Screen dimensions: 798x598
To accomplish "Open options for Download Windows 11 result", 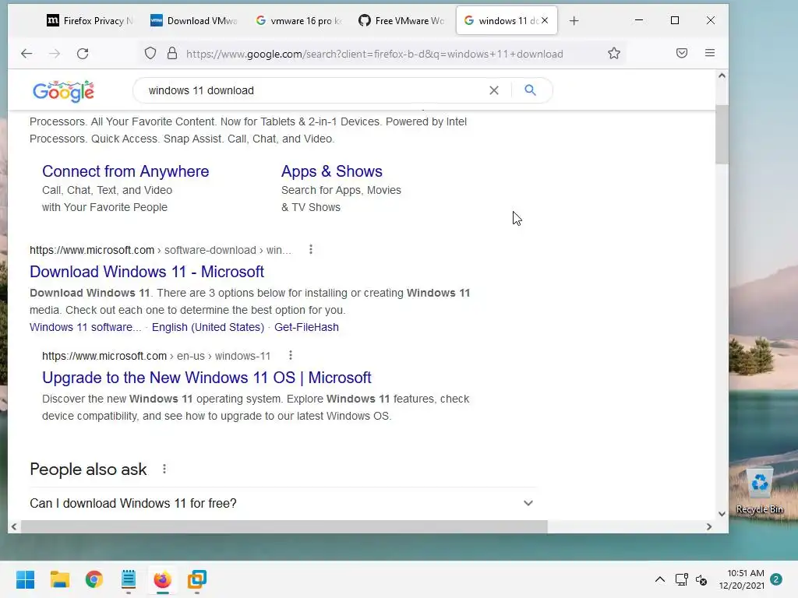I will pos(311,250).
